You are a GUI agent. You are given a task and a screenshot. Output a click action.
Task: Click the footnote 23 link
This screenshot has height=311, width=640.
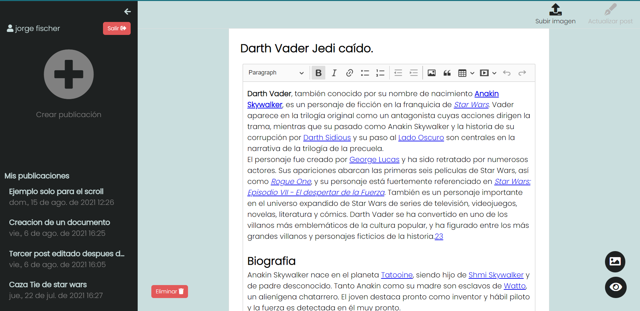(x=439, y=236)
